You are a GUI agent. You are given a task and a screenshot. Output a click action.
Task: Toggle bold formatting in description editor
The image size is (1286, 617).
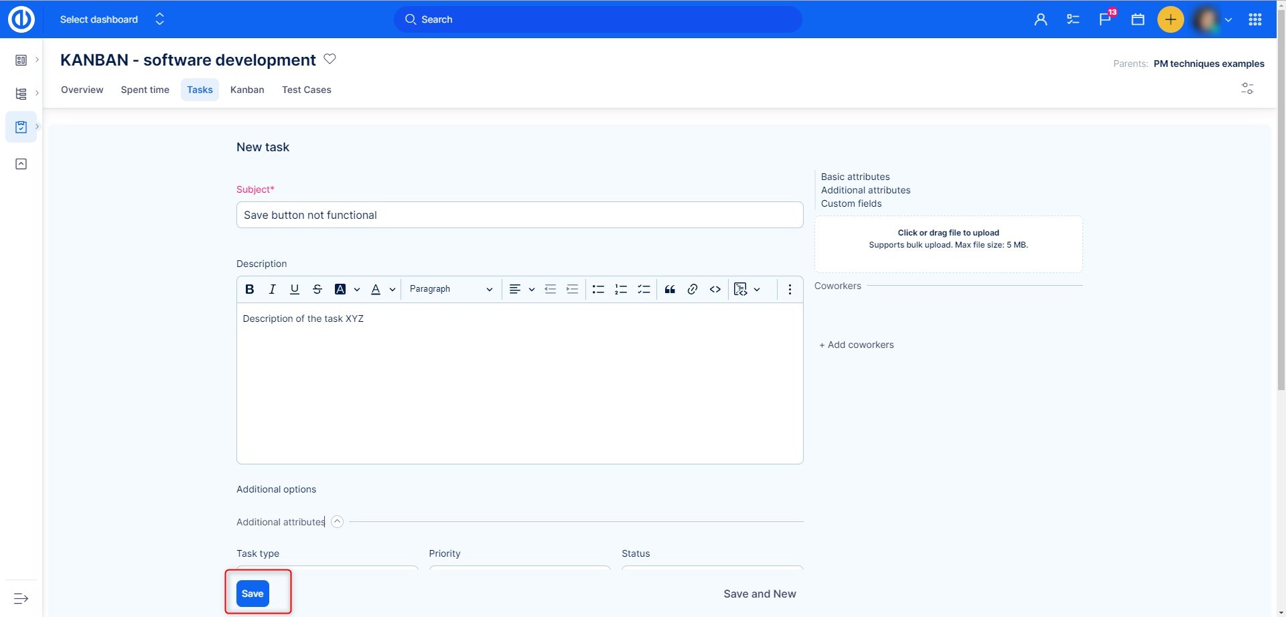pyautogui.click(x=250, y=289)
